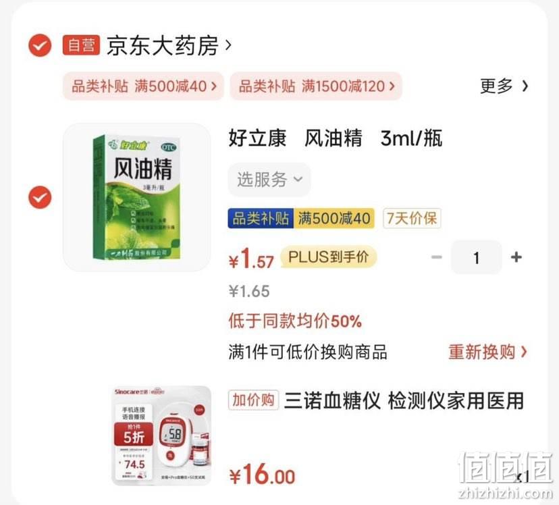
Task: Decrease quantity with the minus icon
Action: point(437,257)
